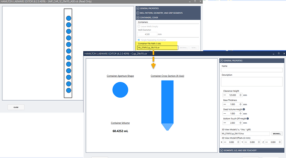This screenshot has height=158, width=286.
Task: Click the Bottom Touch Off Height info icon
Action: [x=248, y=118]
